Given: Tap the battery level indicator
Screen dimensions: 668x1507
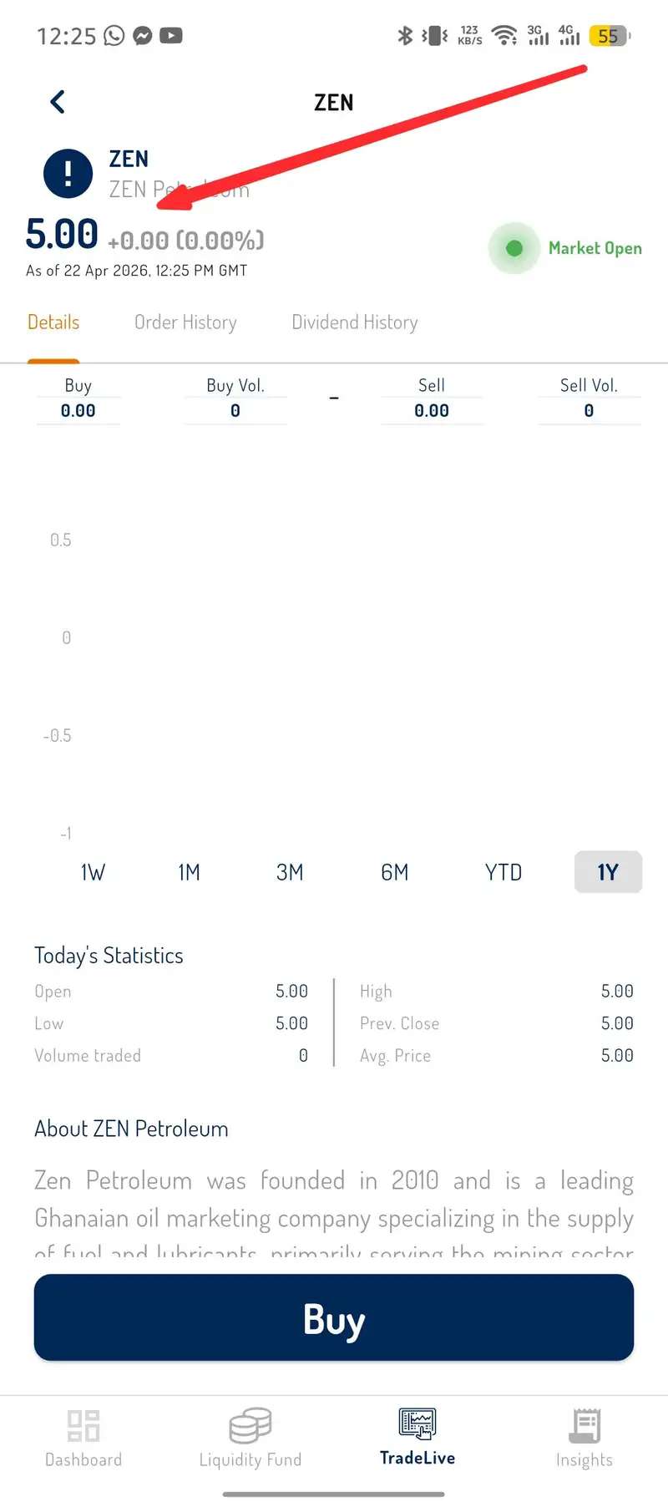Looking at the screenshot, I should 610,36.
